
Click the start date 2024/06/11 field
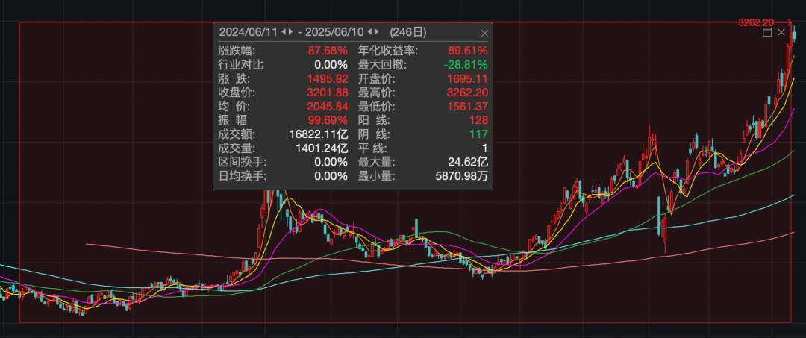click(248, 33)
